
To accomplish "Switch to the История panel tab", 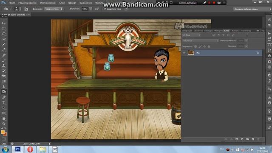I will tap(218, 31).
